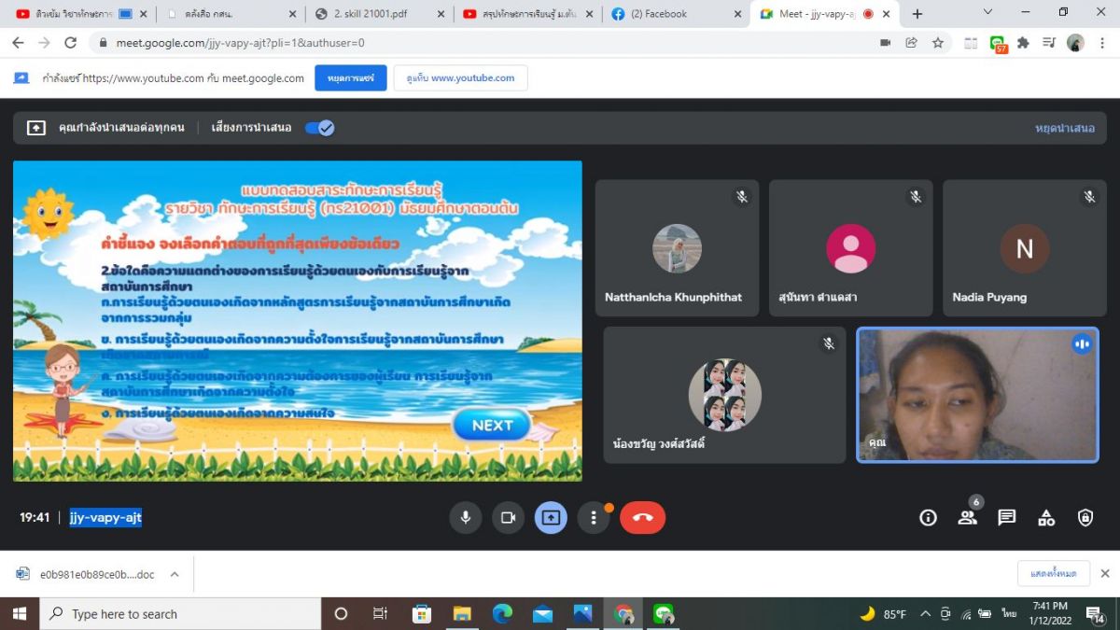Open meeting details info icon

pos(928,517)
